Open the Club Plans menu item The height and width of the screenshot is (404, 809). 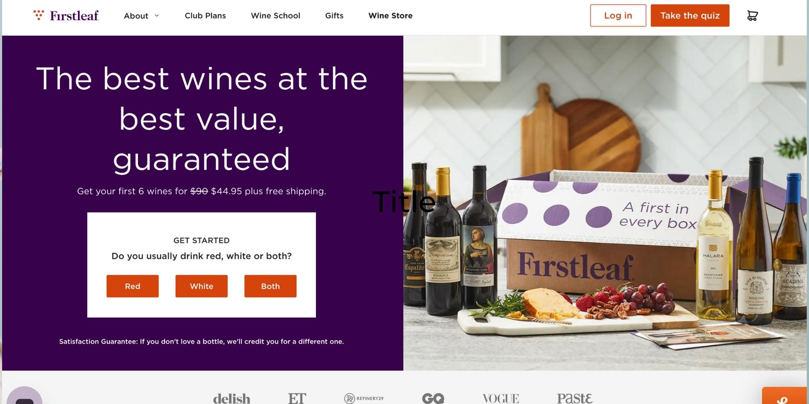(205, 16)
